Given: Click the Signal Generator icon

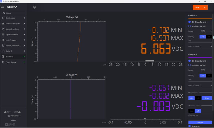Looking at the screenshot, I should click(x=3, y=35).
